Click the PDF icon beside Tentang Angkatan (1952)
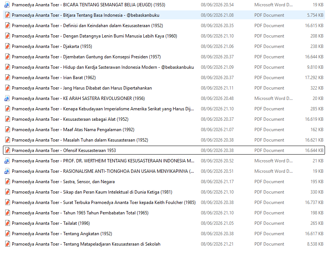Screen dimensions: 335x256 pos(7,234)
